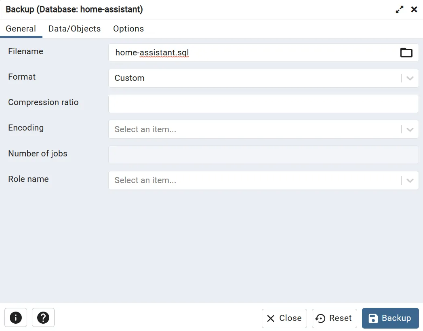
Task: Maximize the Backup dialog
Action: click(400, 10)
